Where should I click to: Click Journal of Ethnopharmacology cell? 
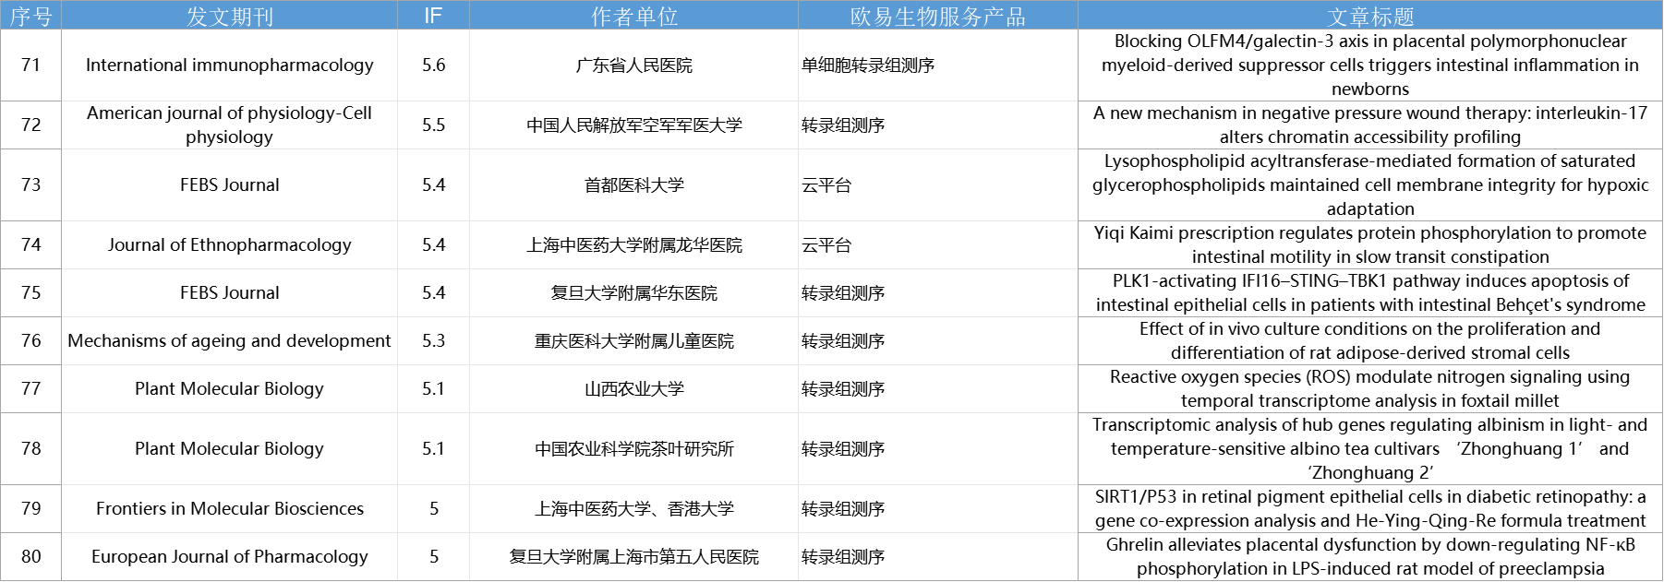tap(229, 245)
